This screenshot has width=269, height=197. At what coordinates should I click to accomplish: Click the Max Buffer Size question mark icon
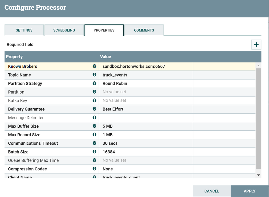click(94, 126)
